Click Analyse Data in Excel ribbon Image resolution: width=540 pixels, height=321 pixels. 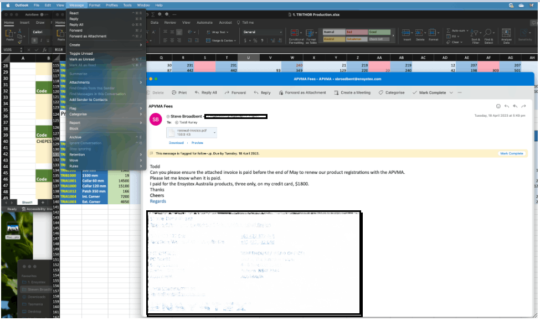[506, 36]
